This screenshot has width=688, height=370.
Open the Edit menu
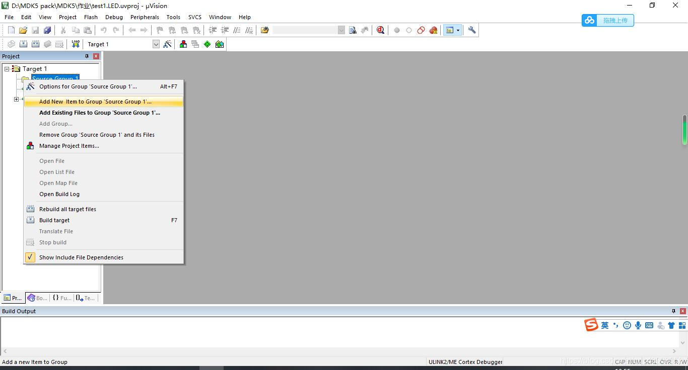26,17
